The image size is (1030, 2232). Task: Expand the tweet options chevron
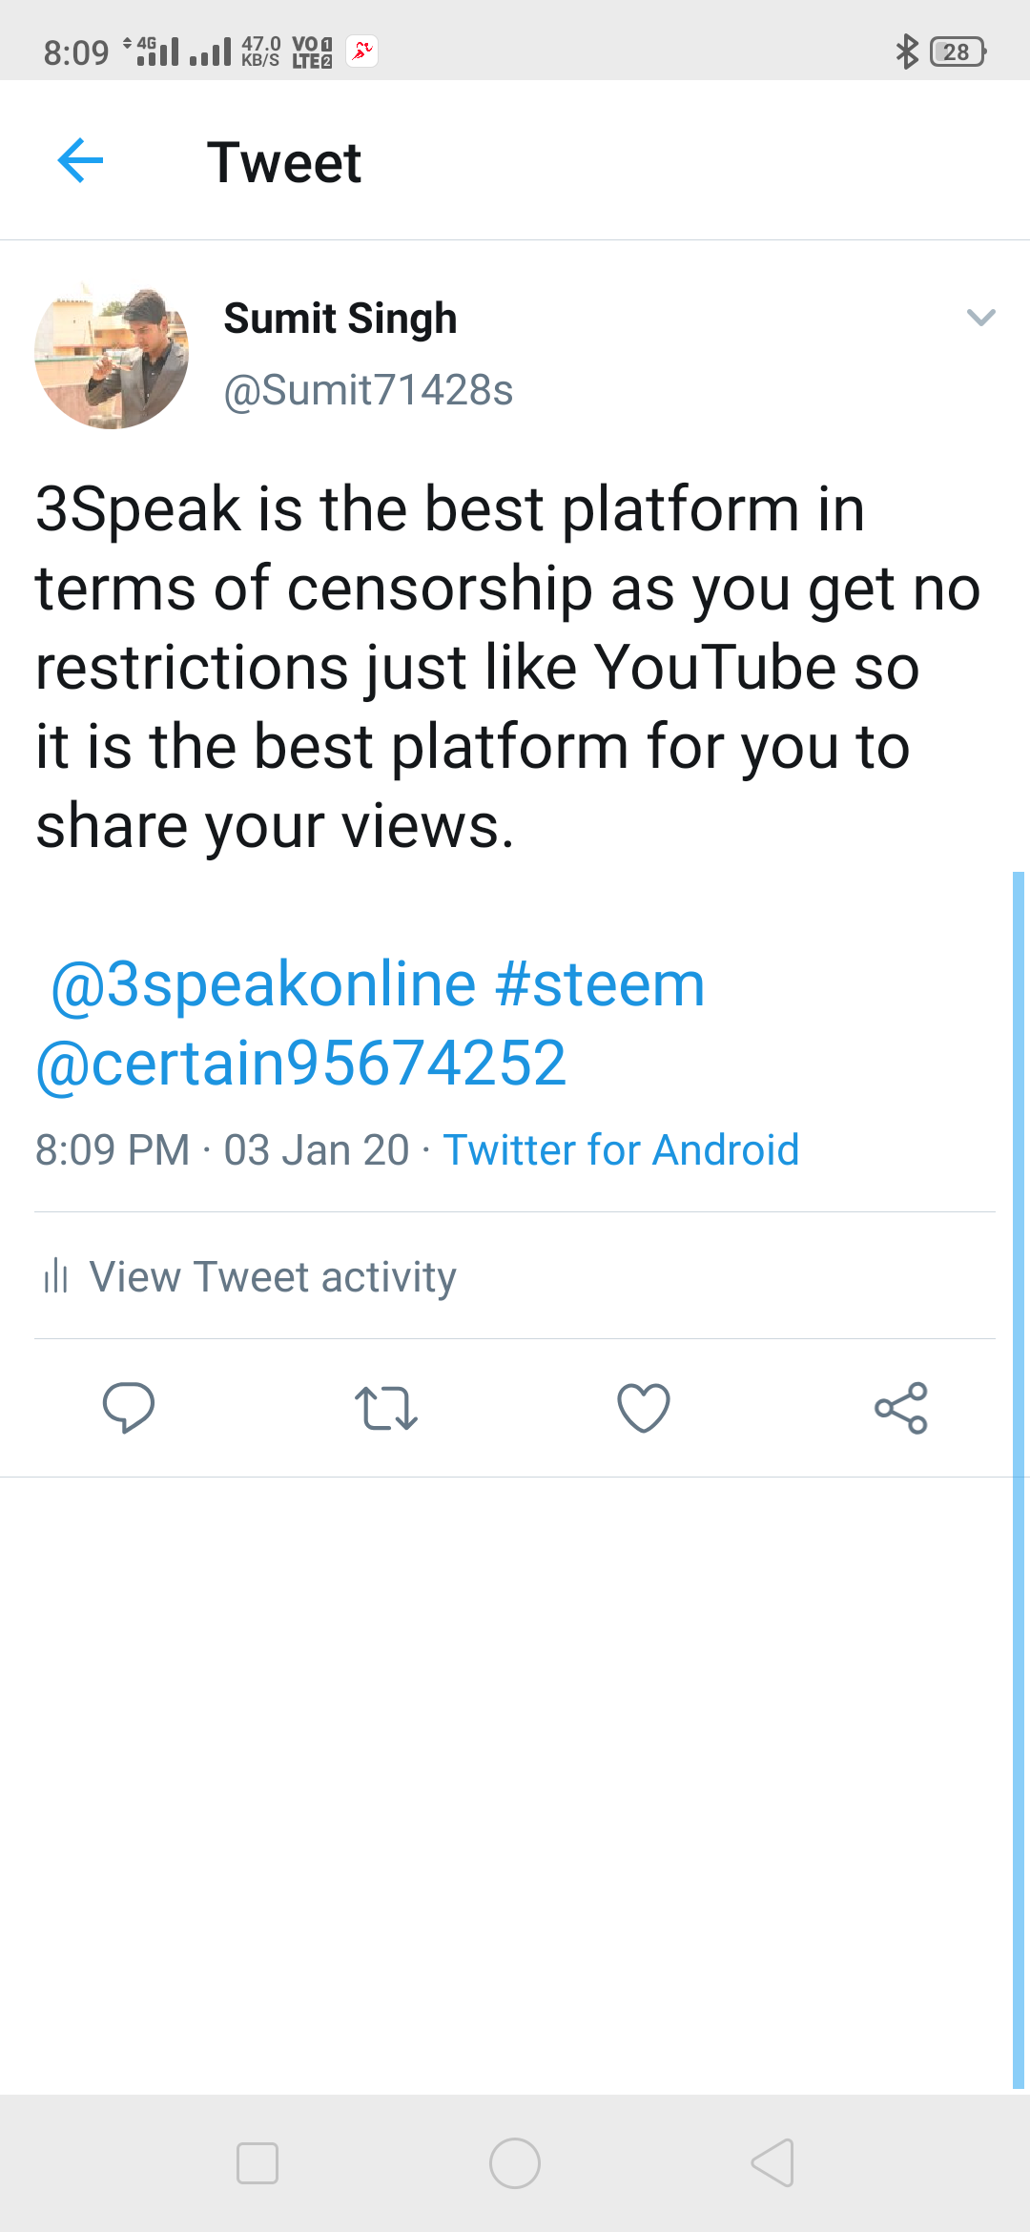point(980,318)
